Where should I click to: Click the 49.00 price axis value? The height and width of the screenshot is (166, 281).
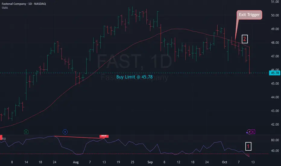click(x=275, y=29)
